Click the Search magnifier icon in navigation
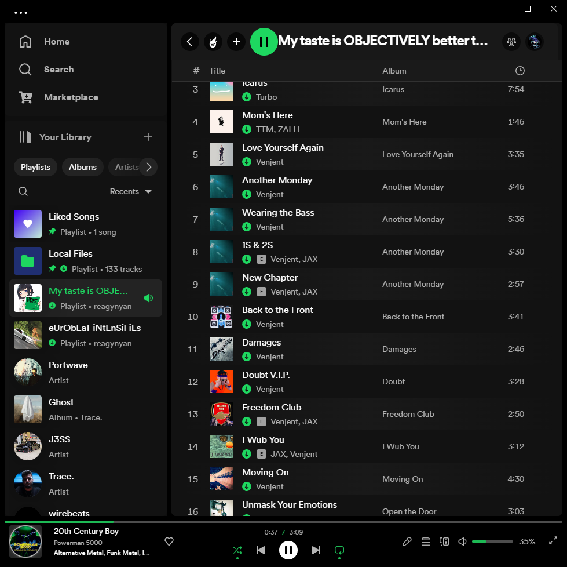Image resolution: width=567 pixels, height=567 pixels. pos(25,70)
